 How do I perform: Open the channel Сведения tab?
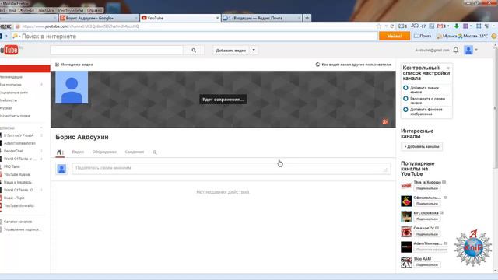135,152
